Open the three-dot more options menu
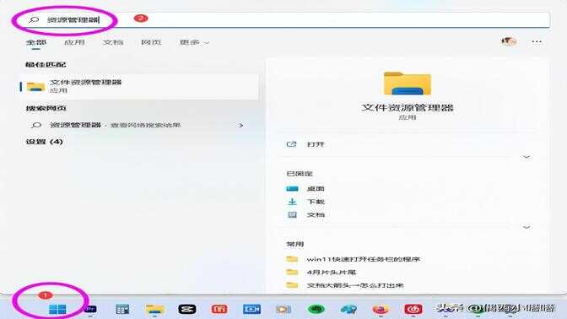Screen dimensions: 567x319 537,42
